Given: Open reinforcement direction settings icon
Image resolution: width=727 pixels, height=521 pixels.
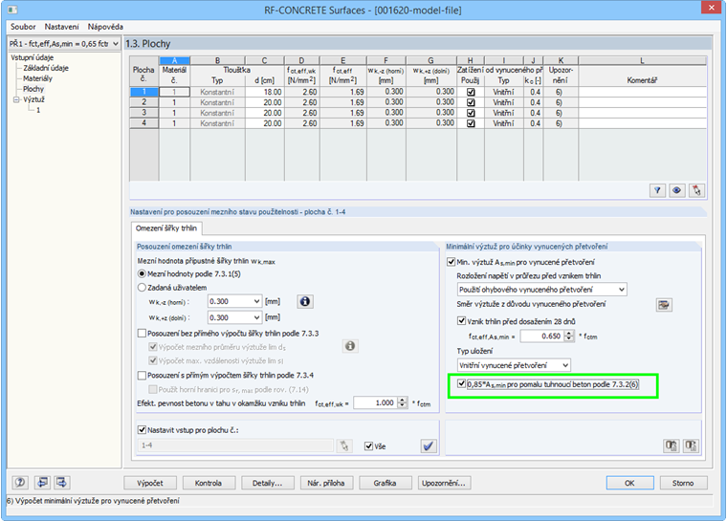Looking at the screenshot, I should pos(664,305).
